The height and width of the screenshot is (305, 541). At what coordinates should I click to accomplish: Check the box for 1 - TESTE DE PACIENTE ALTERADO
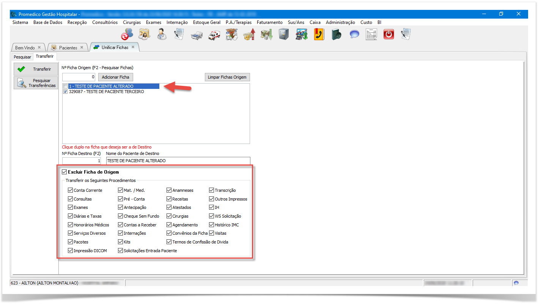tap(66, 86)
